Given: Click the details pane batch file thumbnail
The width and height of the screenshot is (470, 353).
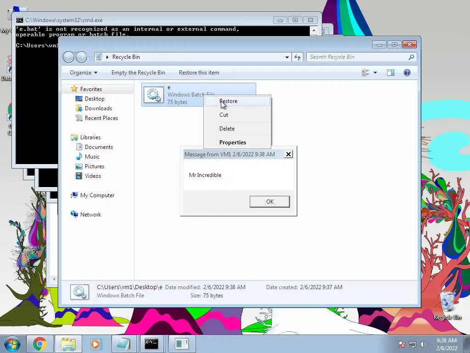Looking at the screenshot, I should pyautogui.click(x=79, y=292).
